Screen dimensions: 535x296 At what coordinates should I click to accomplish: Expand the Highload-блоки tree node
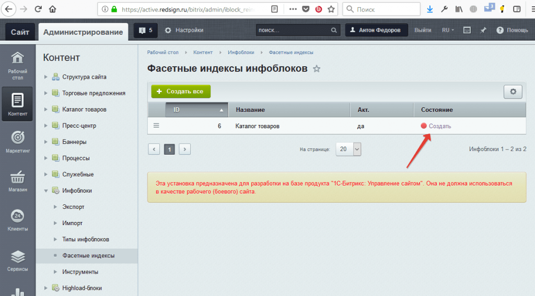click(x=46, y=288)
